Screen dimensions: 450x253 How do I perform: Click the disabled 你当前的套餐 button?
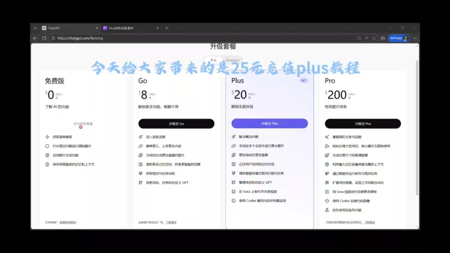coord(83,123)
